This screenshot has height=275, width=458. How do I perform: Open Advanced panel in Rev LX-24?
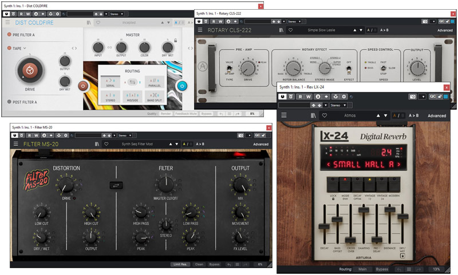pos(436,115)
